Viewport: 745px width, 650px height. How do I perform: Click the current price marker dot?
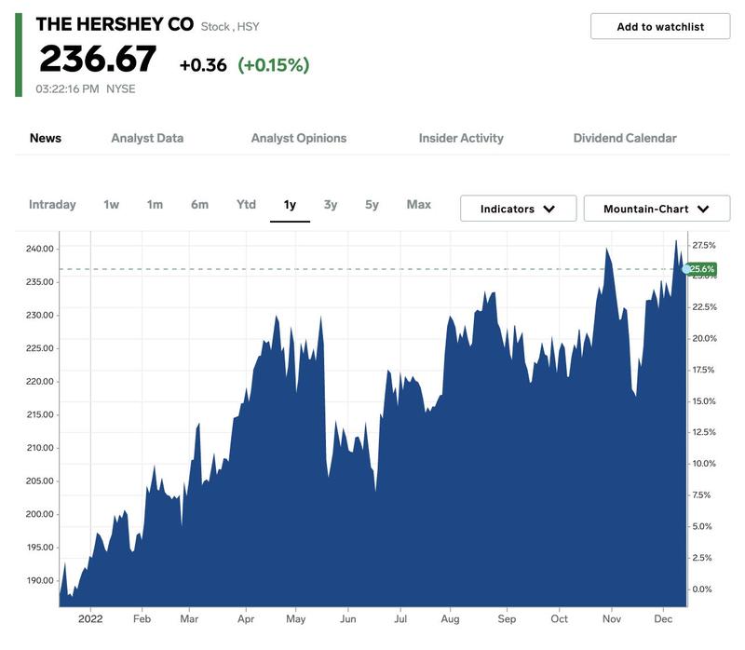click(686, 269)
